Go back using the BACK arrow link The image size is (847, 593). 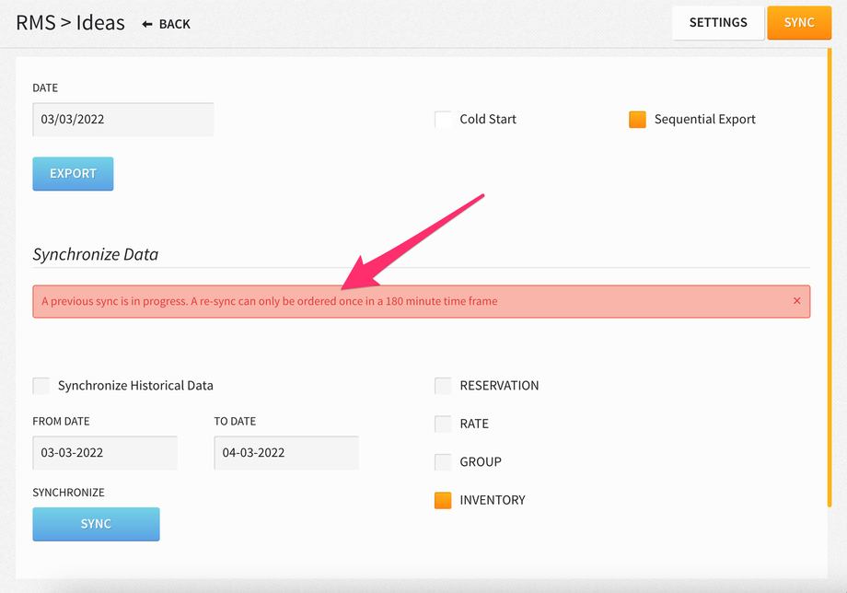pos(167,24)
